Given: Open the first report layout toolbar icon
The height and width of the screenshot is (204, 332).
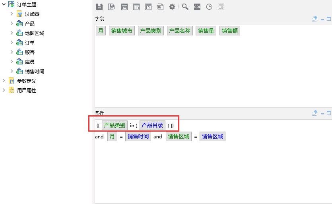Looking at the screenshot, I should 124,7.
